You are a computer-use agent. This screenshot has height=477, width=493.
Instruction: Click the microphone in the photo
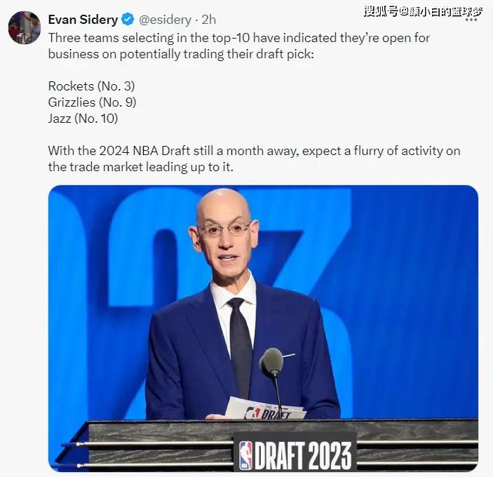click(x=271, y=362)
